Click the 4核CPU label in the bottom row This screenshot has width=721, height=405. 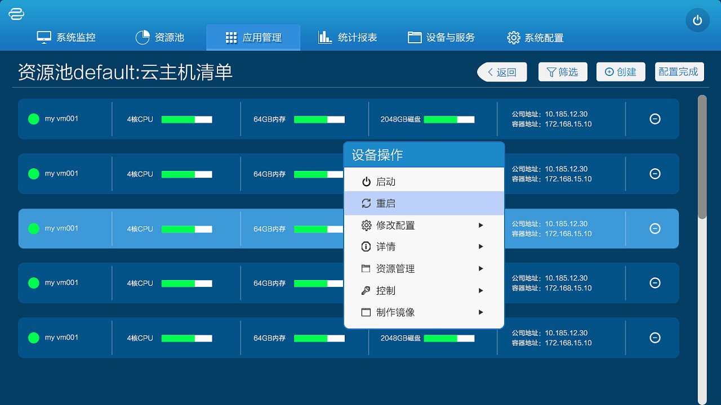click(x=140, y=338)
